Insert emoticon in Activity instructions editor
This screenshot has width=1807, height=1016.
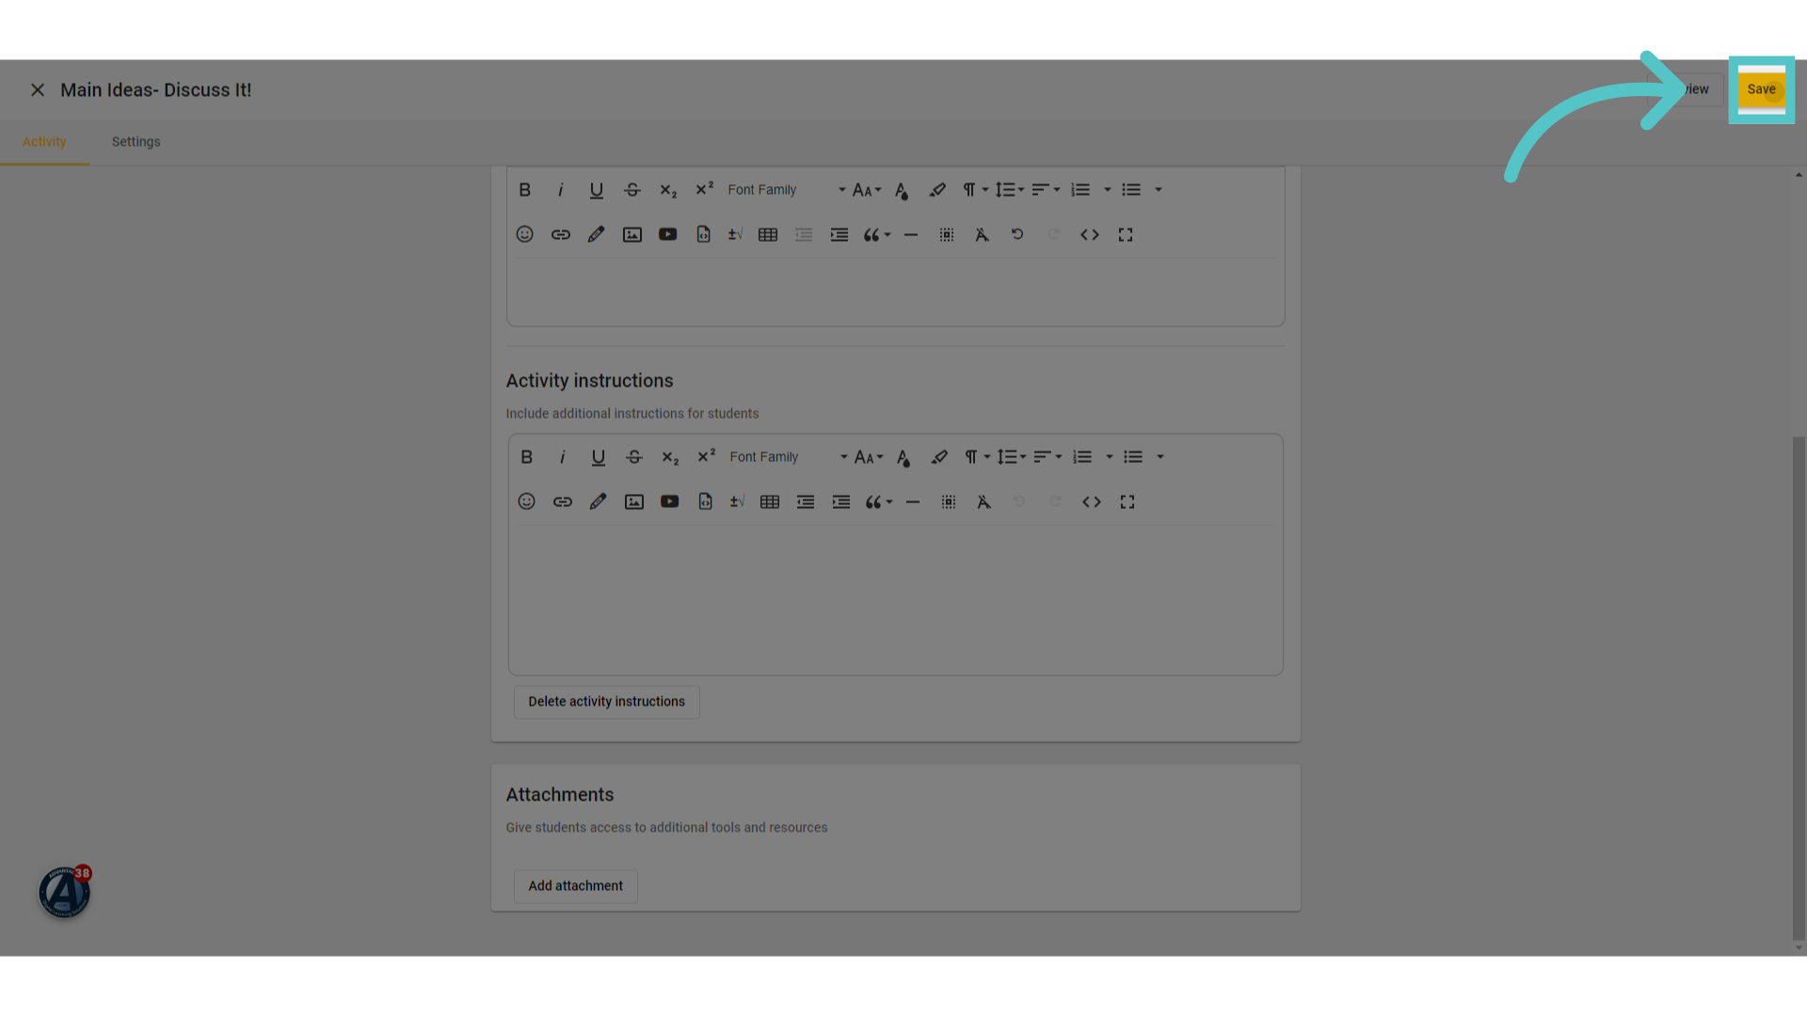pyautogui.click(x=527, y=501)
